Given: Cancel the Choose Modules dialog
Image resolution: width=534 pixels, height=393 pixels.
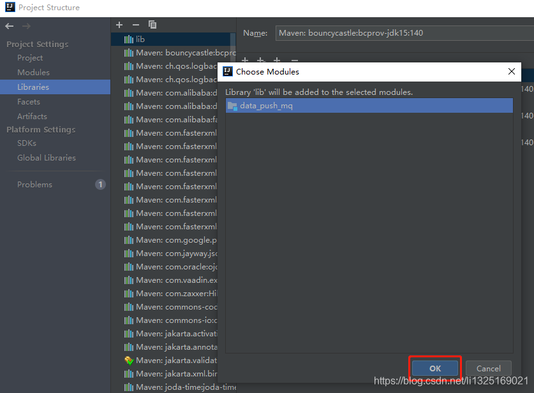Looking at the screenshot, I should coord(488,369).
